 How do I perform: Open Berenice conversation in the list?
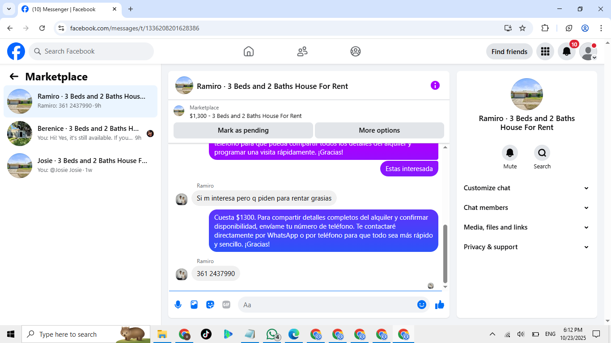coord(81,134)
